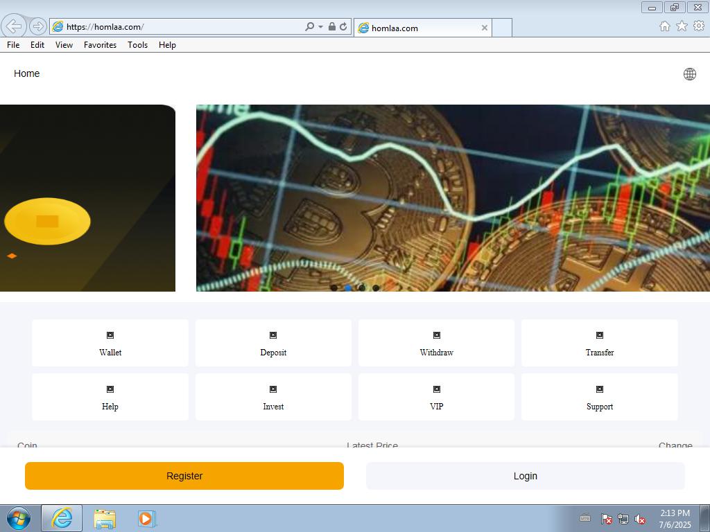Open the Support tile
This screenshot has width=710, height=532.
[x=599, y=397]
